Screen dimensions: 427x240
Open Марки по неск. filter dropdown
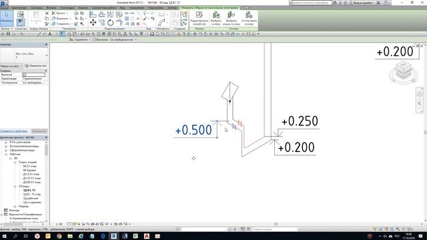pyautogui.click(x=12, y=66)
